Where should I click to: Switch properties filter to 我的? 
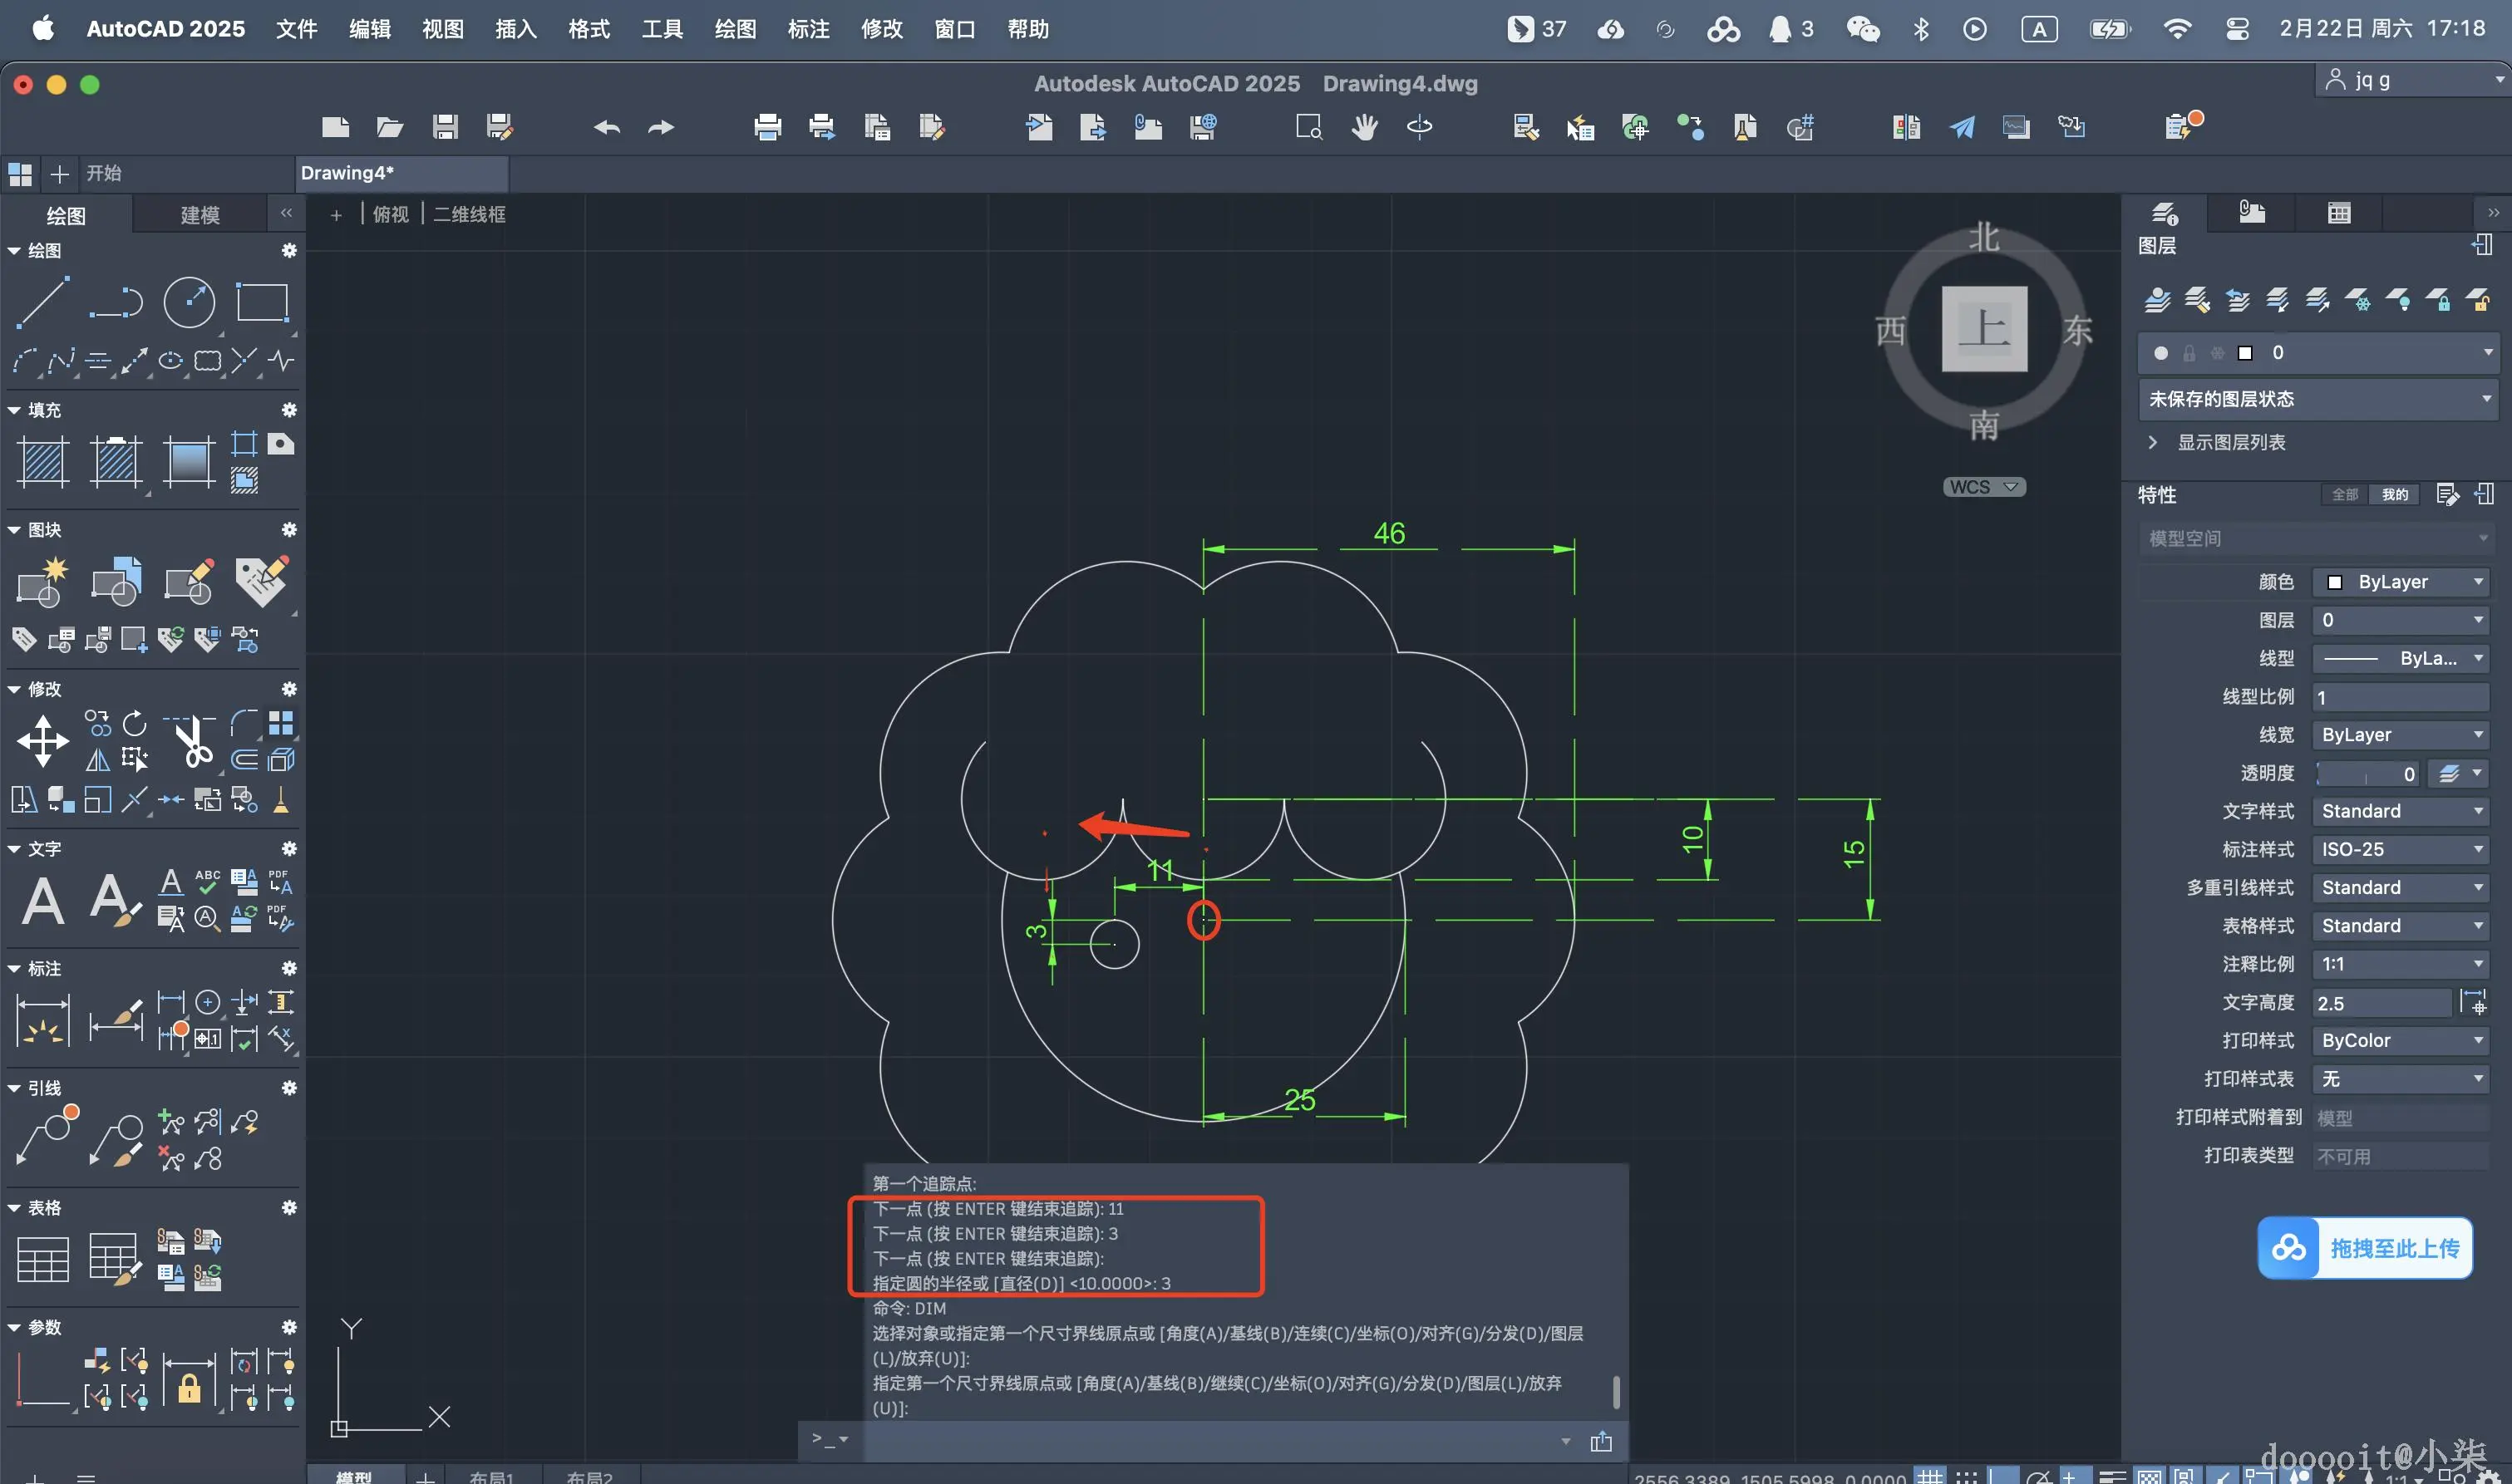click(2394, 495)
